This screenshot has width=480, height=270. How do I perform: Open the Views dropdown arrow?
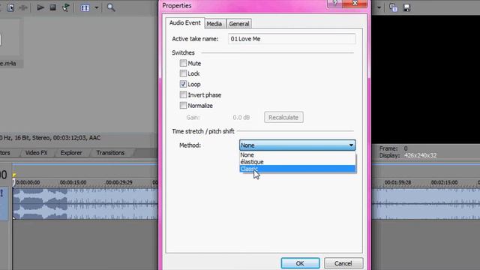click(x=97, y=7)
